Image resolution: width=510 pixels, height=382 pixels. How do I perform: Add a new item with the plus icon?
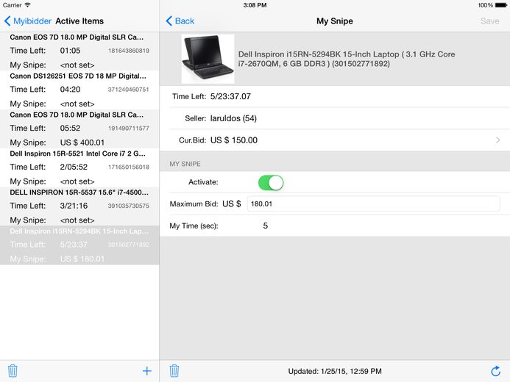(147, 371)
